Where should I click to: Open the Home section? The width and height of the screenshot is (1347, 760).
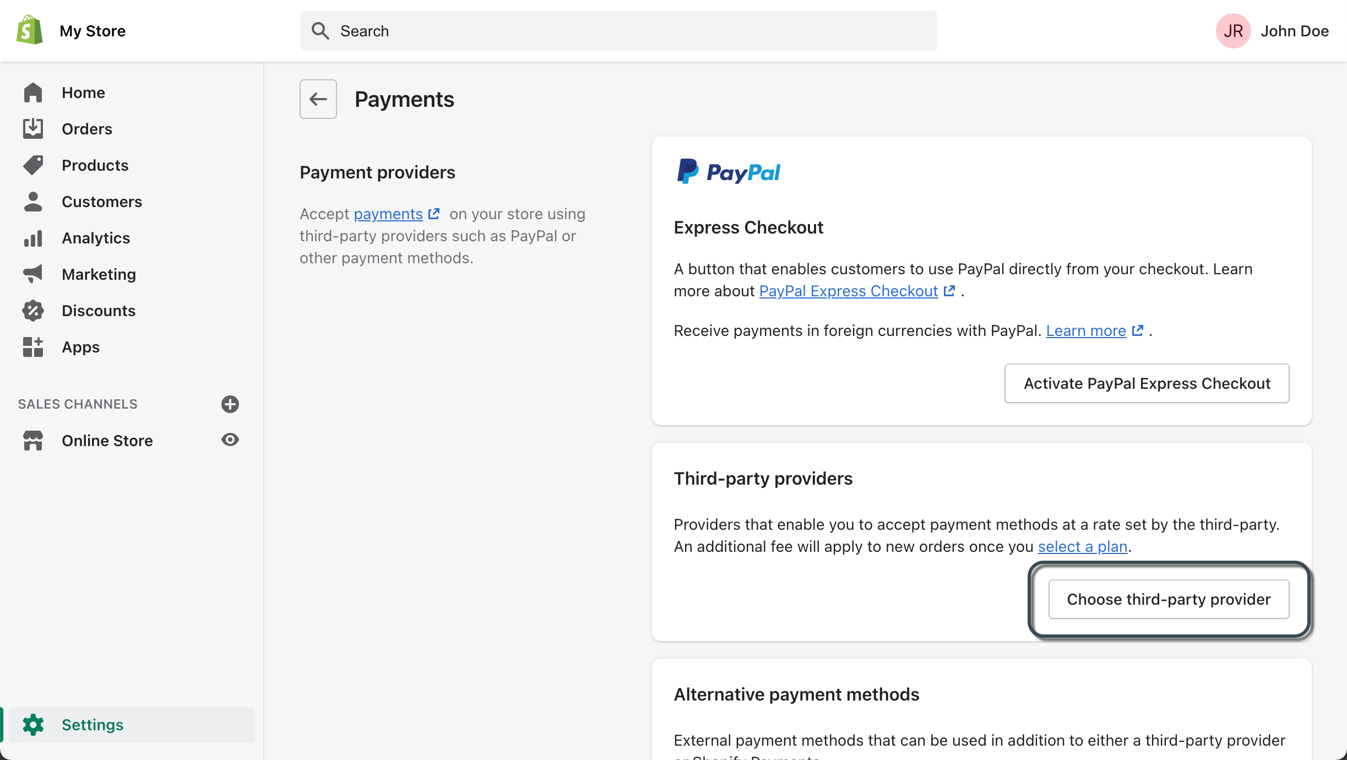[x=83, y=93]
